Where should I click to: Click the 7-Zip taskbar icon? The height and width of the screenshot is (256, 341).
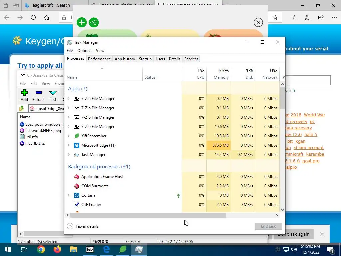[x=90, y=249]
